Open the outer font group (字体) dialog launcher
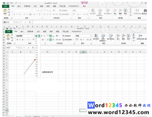 [x=42, y=18]
